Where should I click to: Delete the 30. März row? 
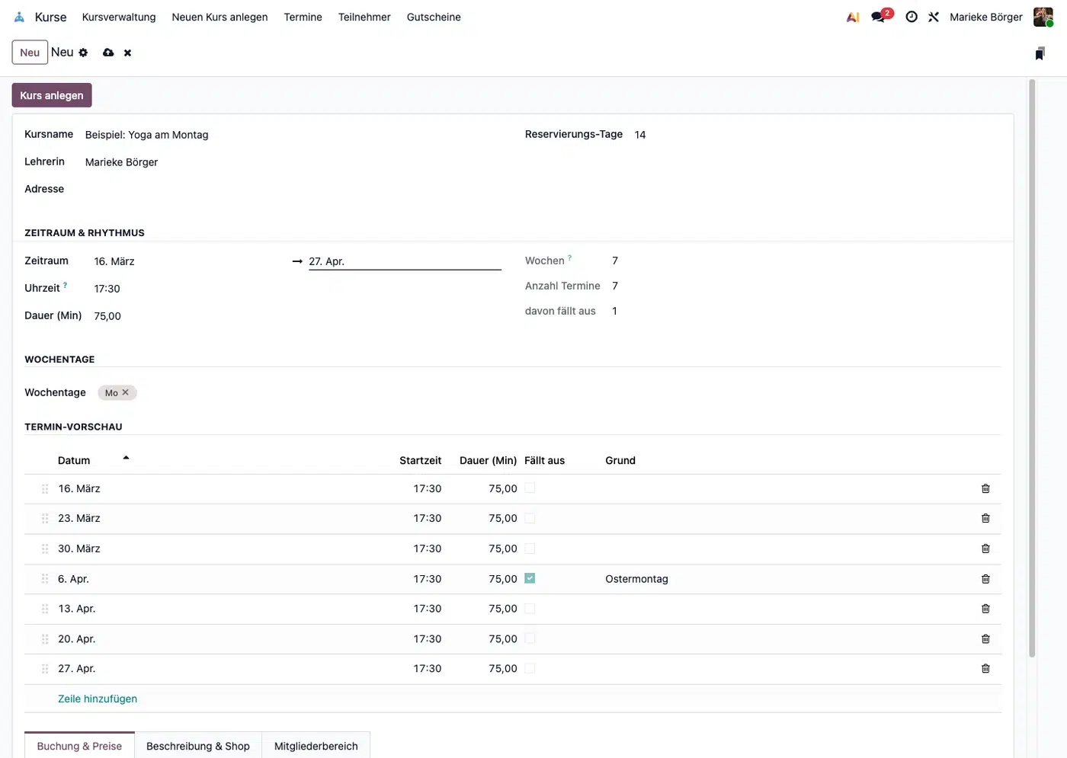point(985,549)
